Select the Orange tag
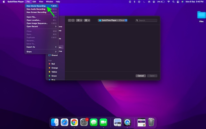 click(x=54, y=68)
